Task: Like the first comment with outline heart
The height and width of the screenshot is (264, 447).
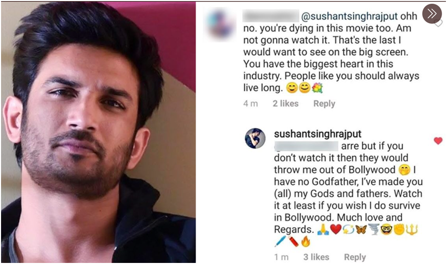Action: 439,23
